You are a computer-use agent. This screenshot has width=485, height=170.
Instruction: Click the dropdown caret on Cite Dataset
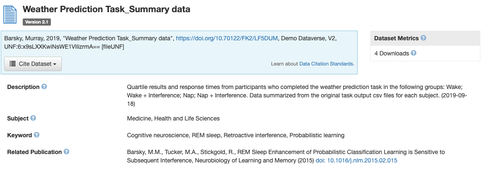(x=55, y=64)
